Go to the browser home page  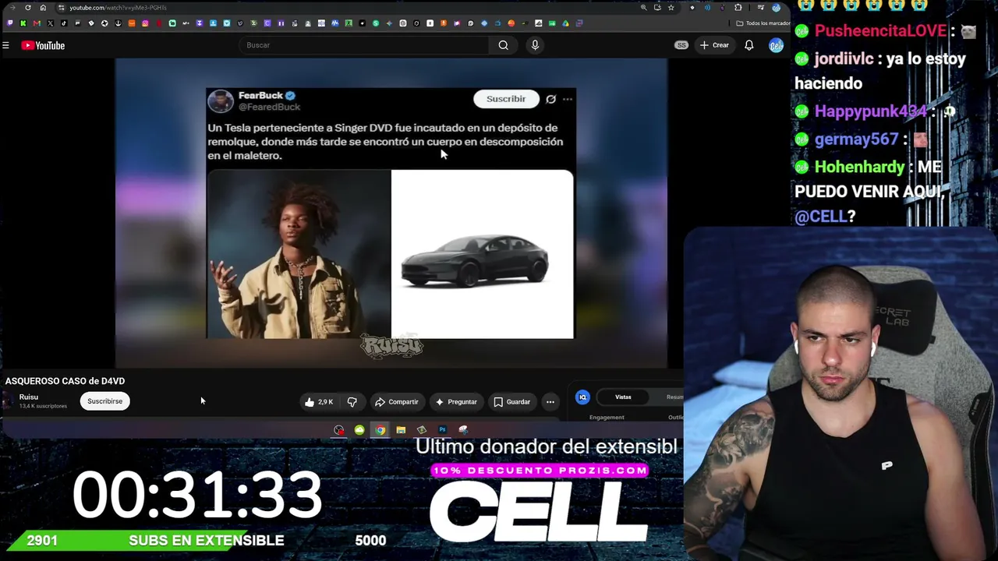click(x=43, y=8)
